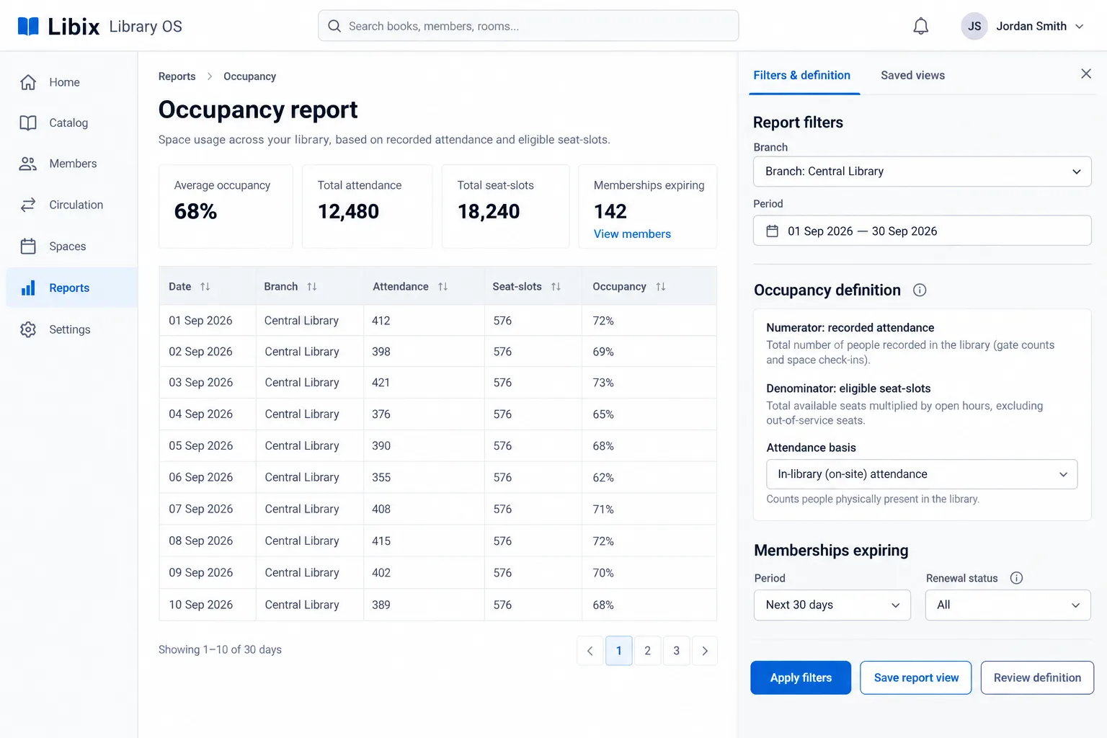Sort table by Occupancy column arrows
1107x738 pixels.
pos(661,287)
